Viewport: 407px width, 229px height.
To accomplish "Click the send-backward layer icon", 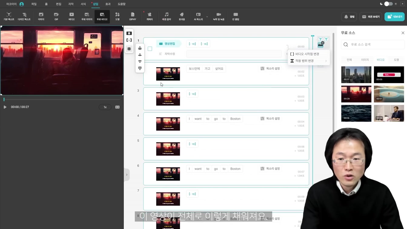I will click(140, 61).
